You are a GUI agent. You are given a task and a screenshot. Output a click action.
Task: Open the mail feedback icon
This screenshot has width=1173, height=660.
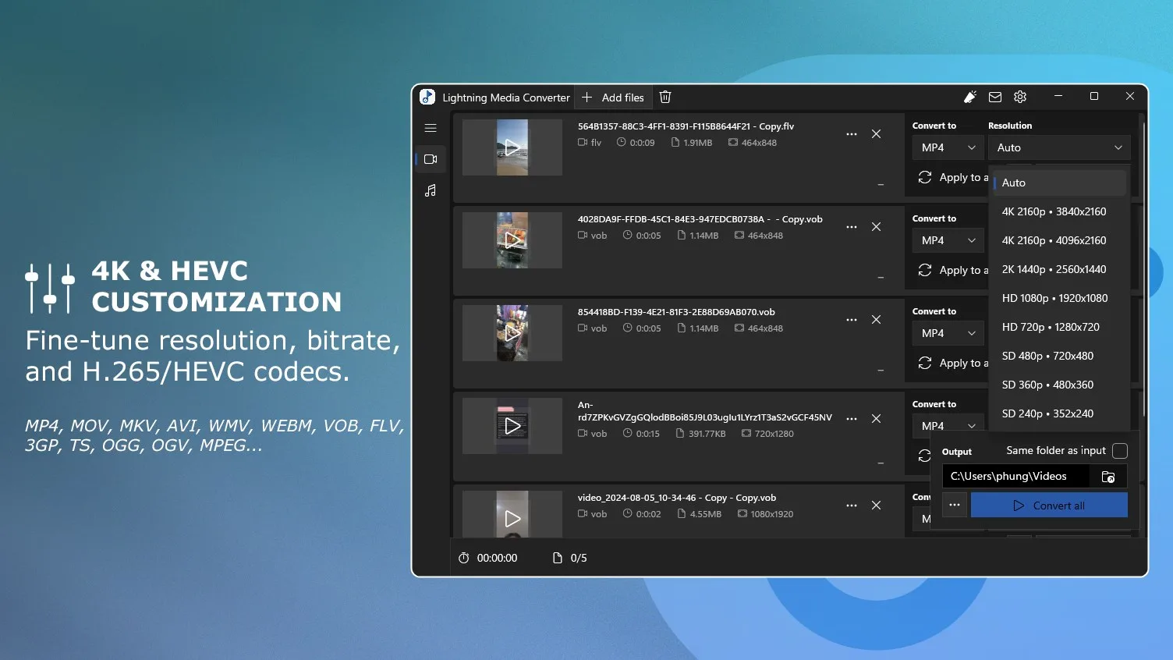995,98
